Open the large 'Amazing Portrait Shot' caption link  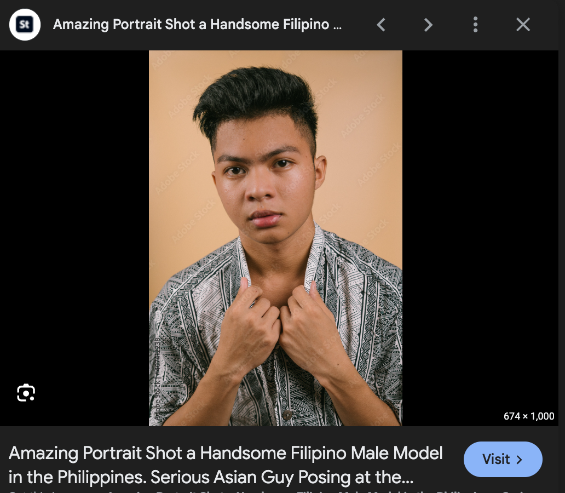point(226,454)
